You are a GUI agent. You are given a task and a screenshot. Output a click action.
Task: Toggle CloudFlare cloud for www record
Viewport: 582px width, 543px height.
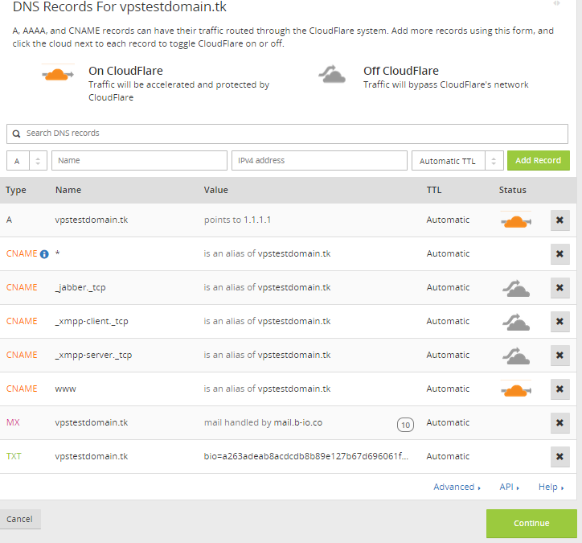pos(516,389)
